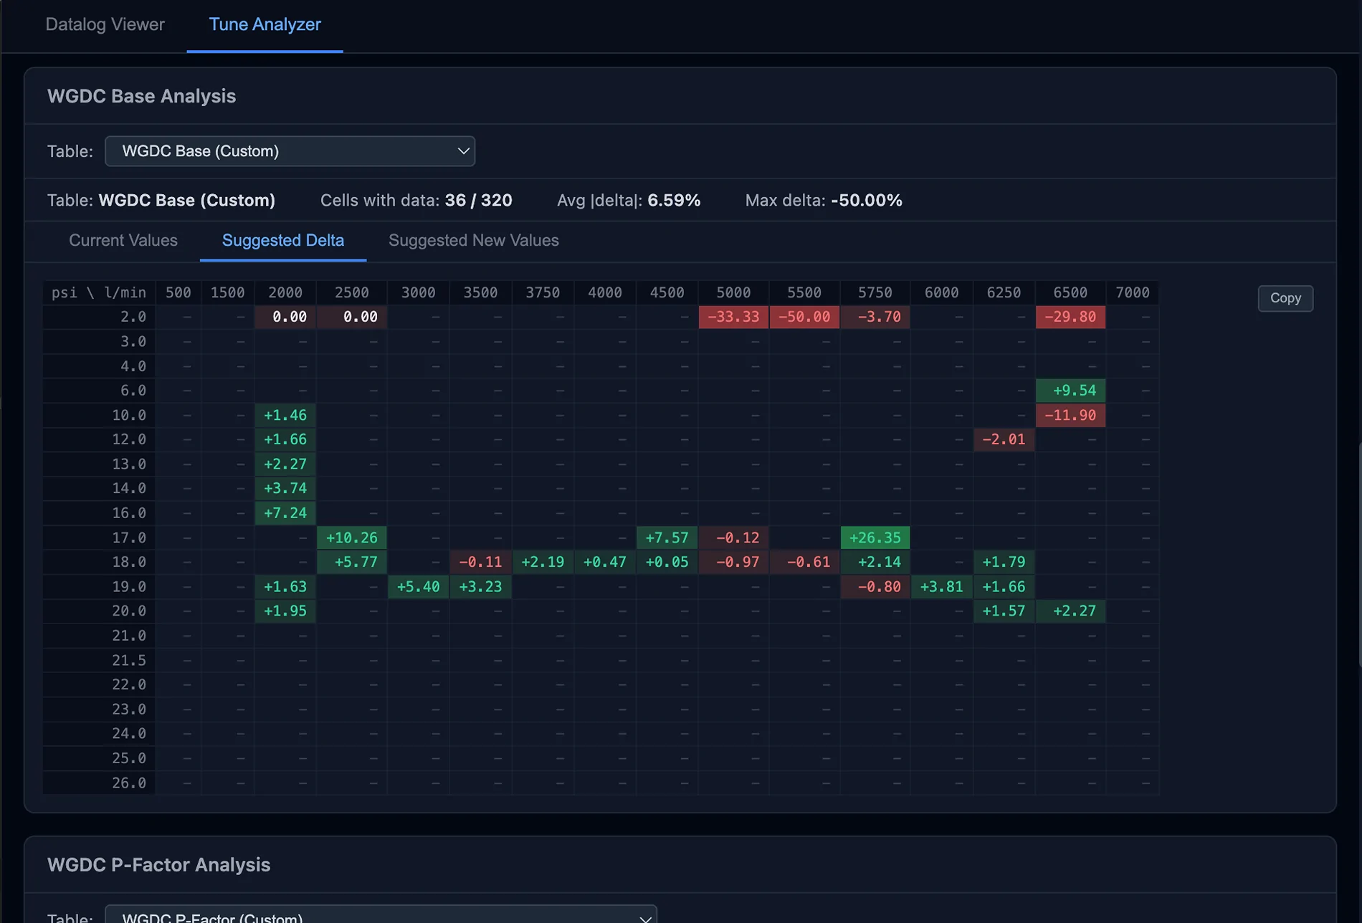The width and height of the screenshot is (1362, 923).
Task: Click the psi \ l/min corner header
Action: 99,292
